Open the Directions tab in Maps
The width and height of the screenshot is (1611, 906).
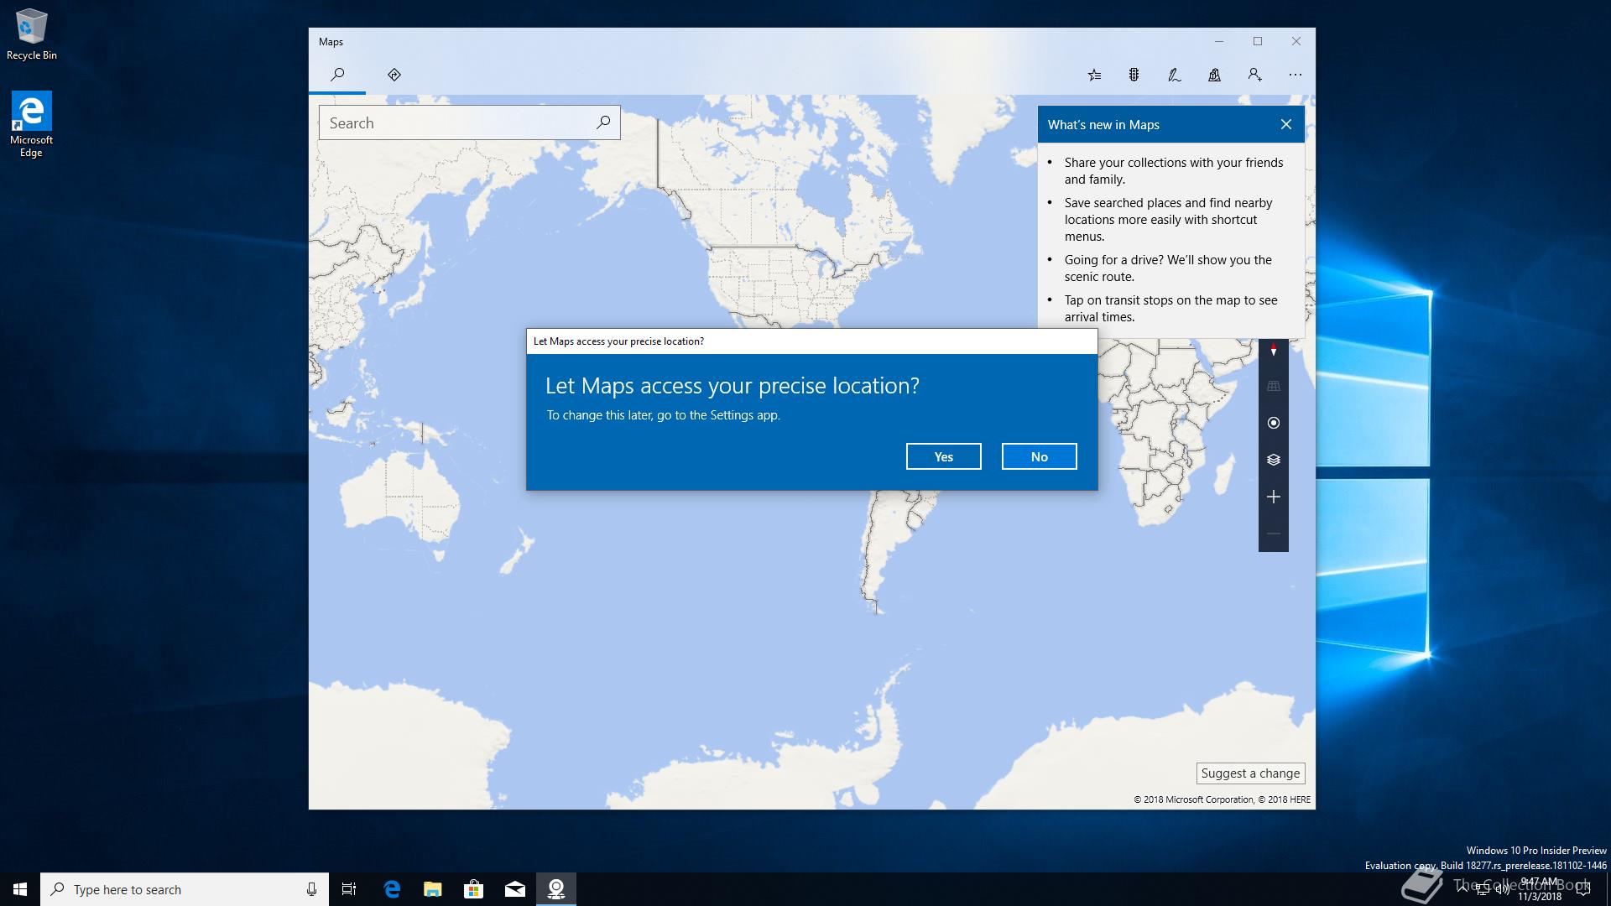[394, 75]
